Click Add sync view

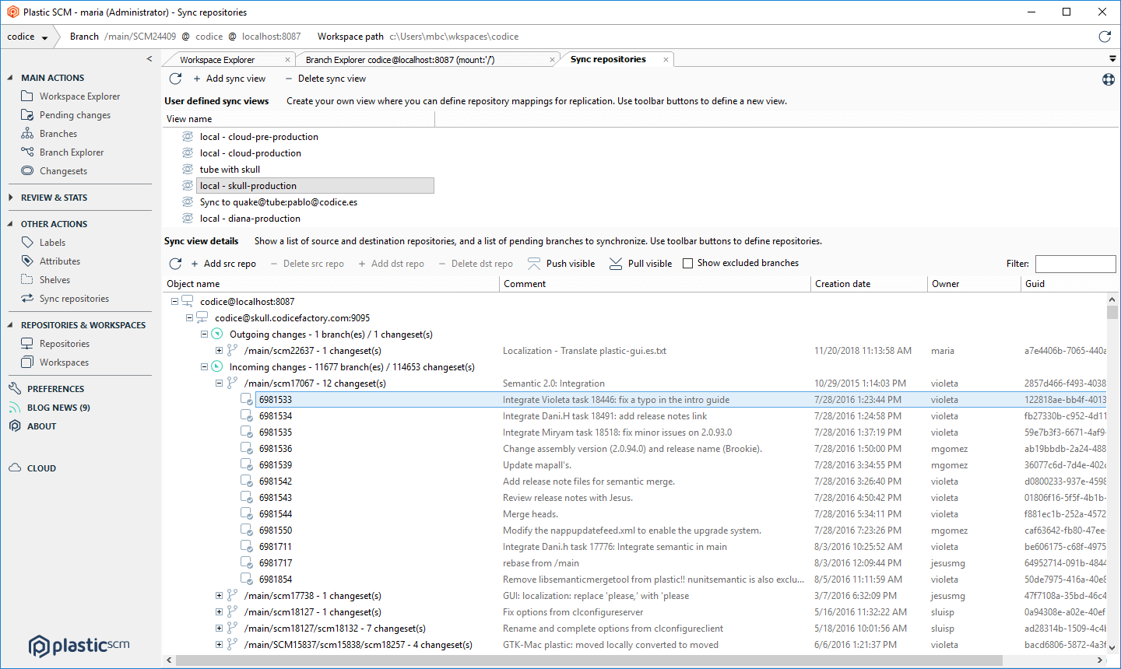[229, 79]
